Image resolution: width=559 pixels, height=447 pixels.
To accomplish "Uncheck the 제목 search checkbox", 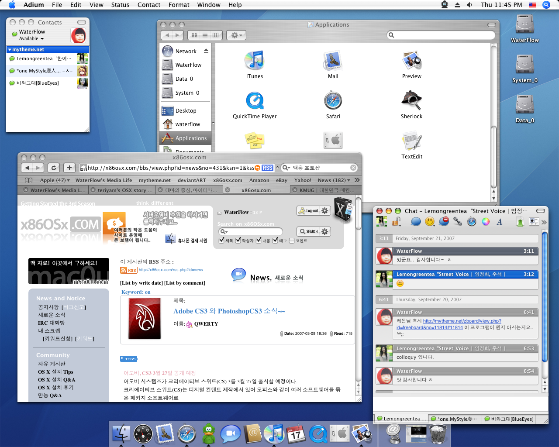I will click(221, 240).
